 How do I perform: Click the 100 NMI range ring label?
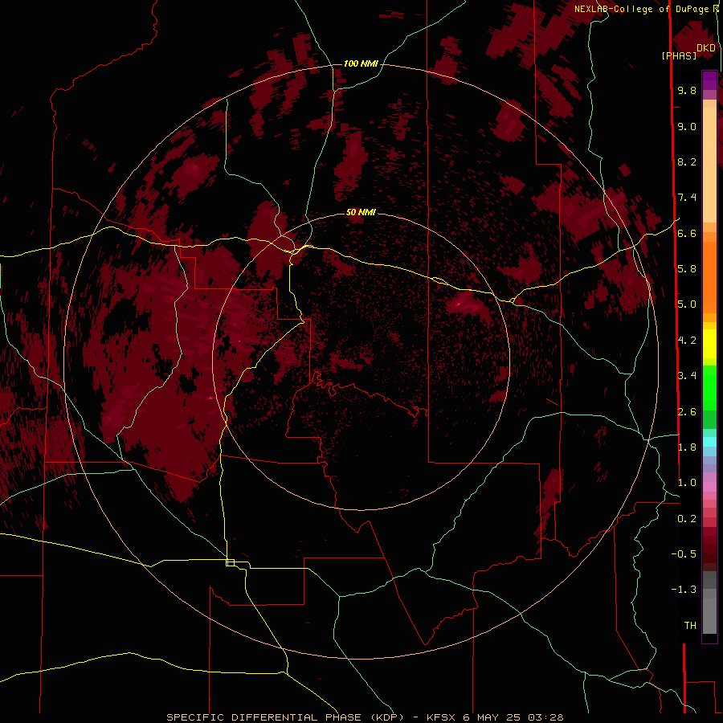[361, 63]
